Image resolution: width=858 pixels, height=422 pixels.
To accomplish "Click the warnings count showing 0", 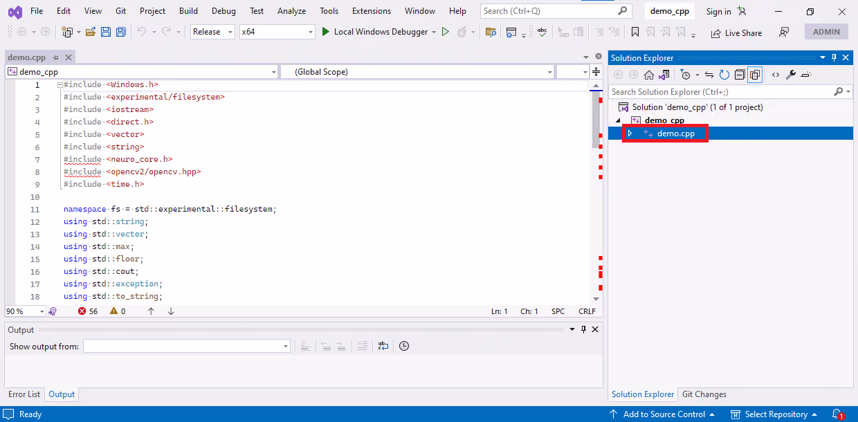I will [x=118, y=311].
